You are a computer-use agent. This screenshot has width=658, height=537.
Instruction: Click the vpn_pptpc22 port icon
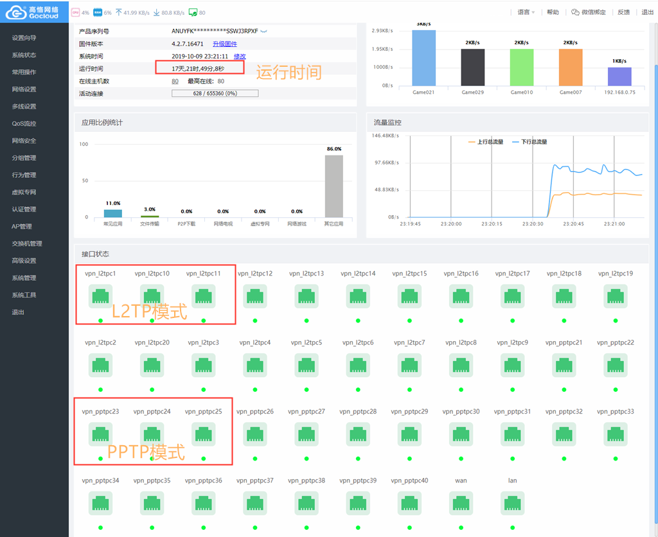coord(616,365)
